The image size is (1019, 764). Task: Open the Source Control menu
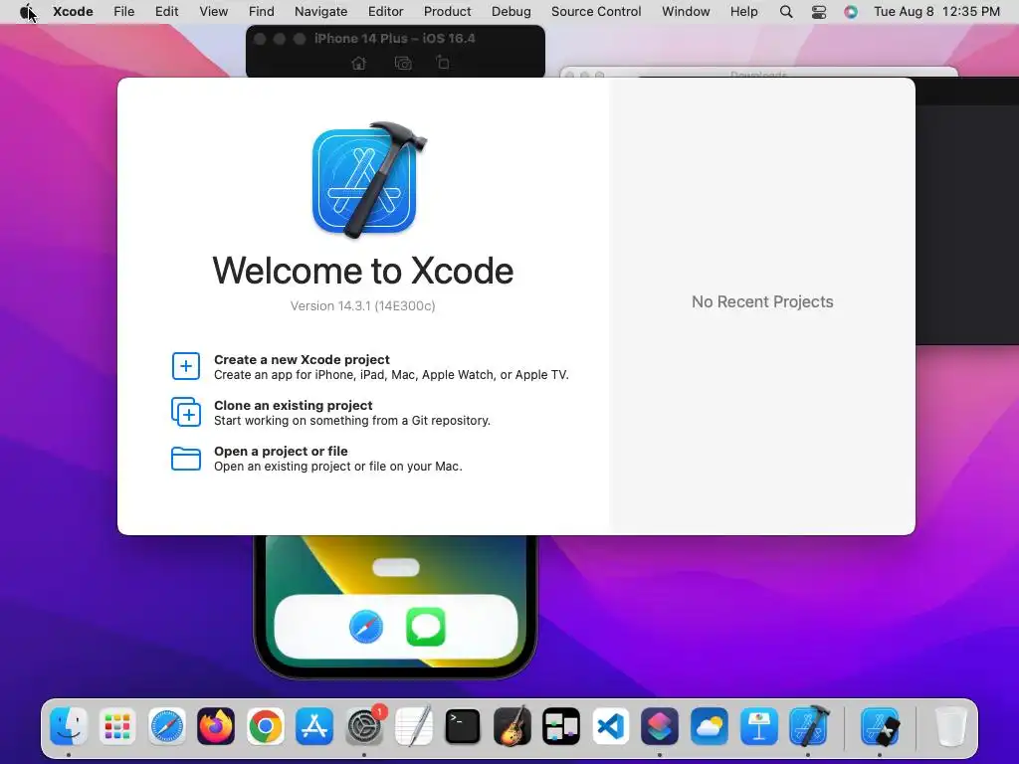[596, 12]
